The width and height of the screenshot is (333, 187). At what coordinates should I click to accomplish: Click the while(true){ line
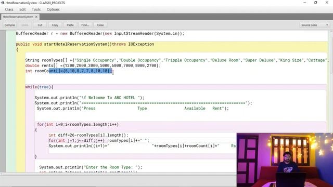tap(40, 87)
